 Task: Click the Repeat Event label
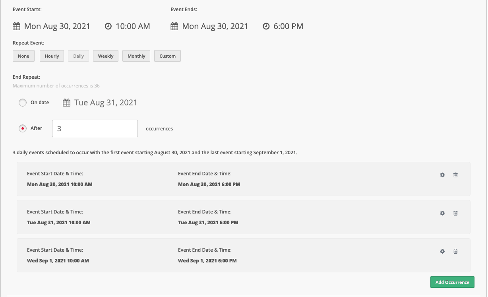(x=29, y=43)
